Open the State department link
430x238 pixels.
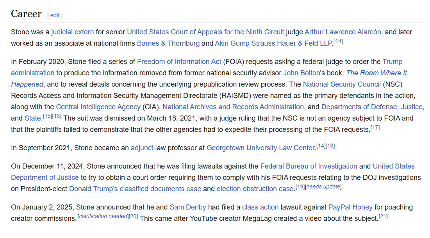click(33, 118)
